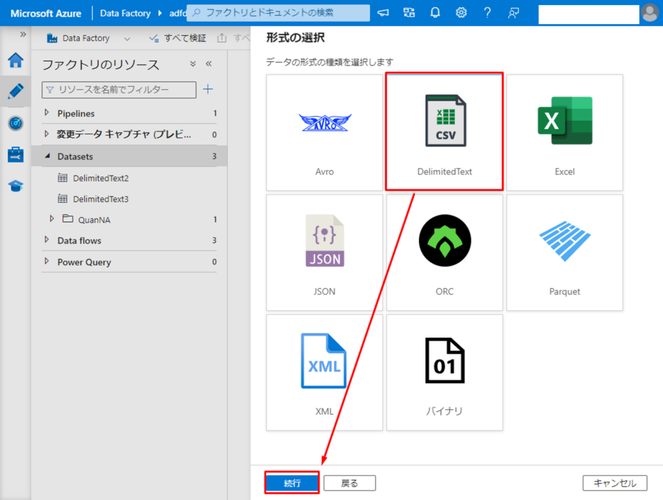Open the Manage toolbox icon in sidebar
Screen dimensions: 663x500
[16, 154]
